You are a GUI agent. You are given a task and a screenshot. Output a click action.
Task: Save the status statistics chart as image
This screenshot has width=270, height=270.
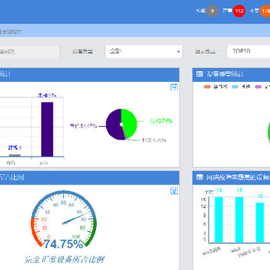[174, 87]
